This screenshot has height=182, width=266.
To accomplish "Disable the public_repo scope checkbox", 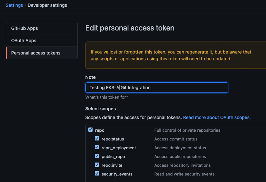I will pyautogui.click(x=97, y=156).
